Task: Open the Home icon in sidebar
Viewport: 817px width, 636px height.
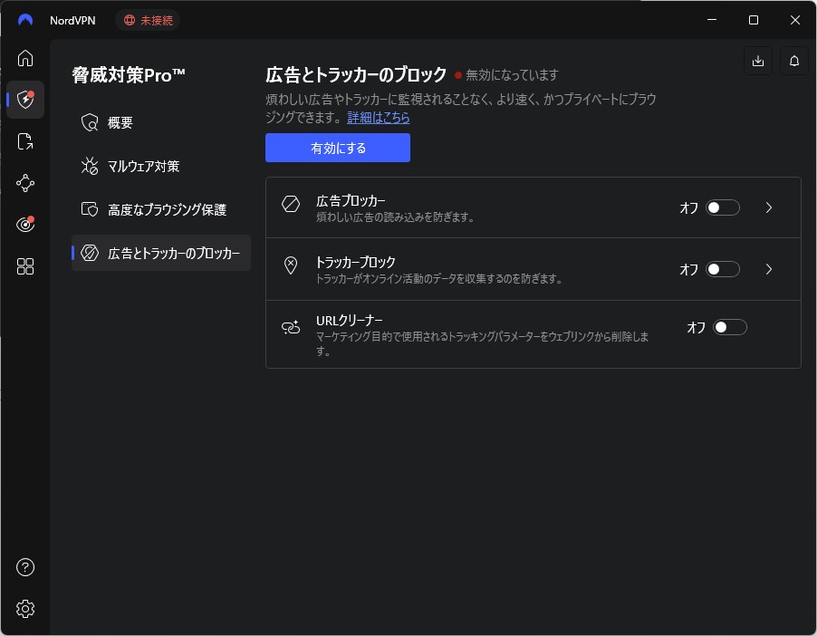Action: tap(25, 59)
